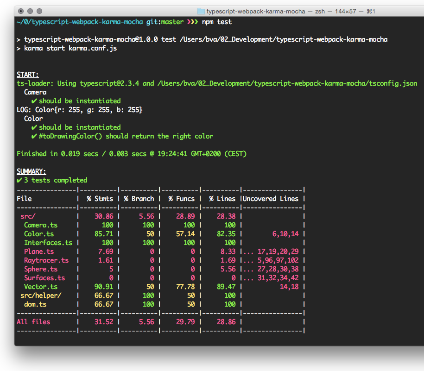Click All files statements value 31.52

[x=104, y=322]
